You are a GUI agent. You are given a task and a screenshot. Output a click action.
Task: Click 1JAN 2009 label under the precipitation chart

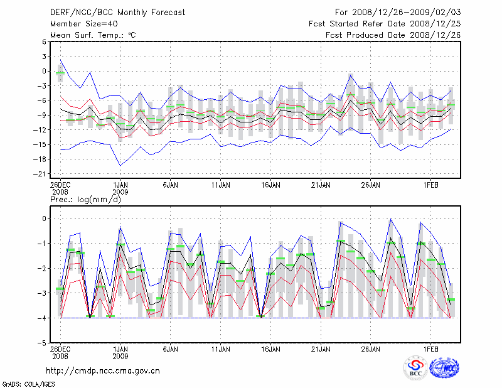point(120,352)
